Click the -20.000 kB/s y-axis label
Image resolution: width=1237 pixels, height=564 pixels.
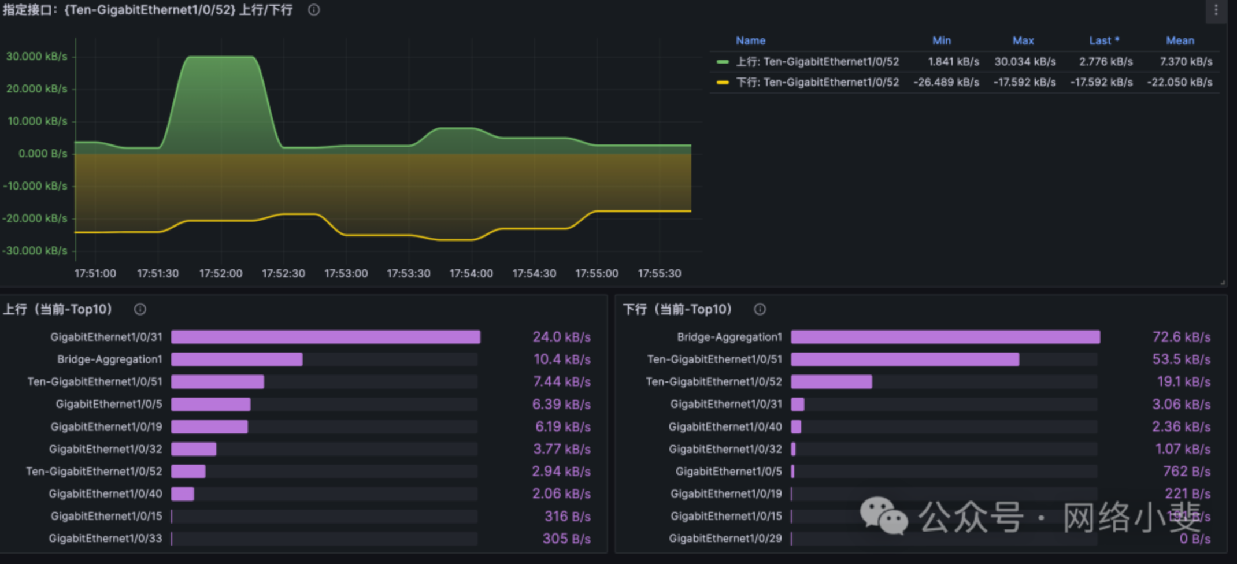pos(35,218)
